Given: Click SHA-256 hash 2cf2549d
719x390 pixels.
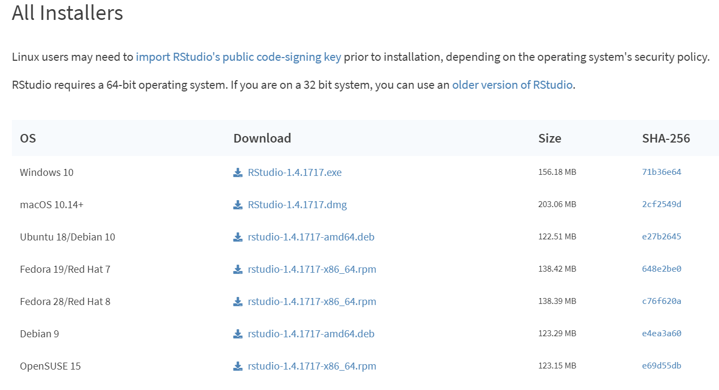Looking at the screenshot, I should [x=661, y=204].
